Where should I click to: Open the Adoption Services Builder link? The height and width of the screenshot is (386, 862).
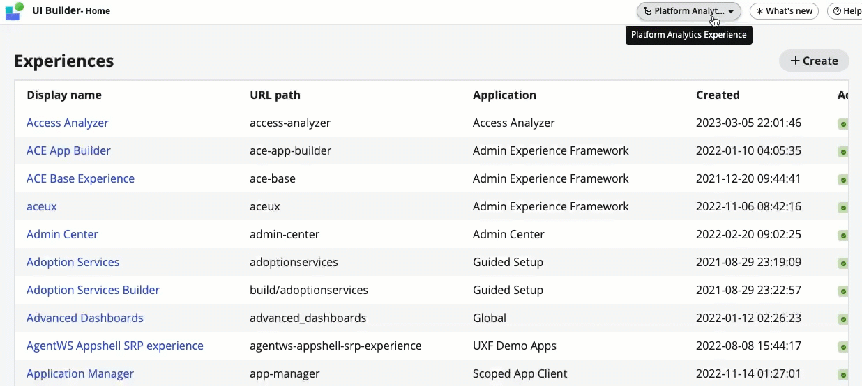pos(93,290)
